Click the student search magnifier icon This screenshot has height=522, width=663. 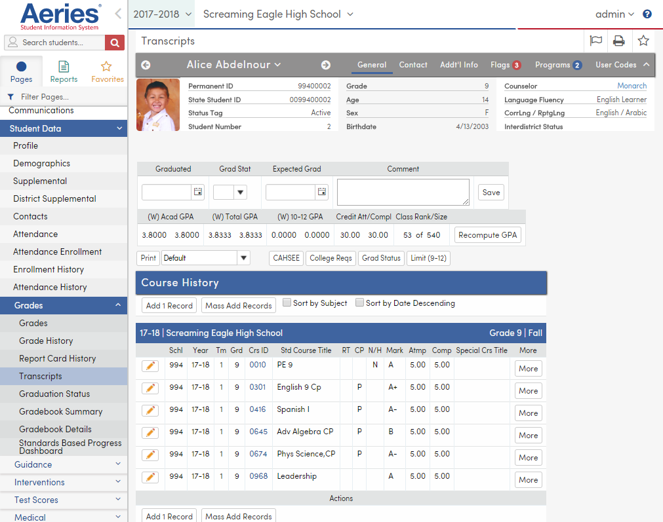114,42
